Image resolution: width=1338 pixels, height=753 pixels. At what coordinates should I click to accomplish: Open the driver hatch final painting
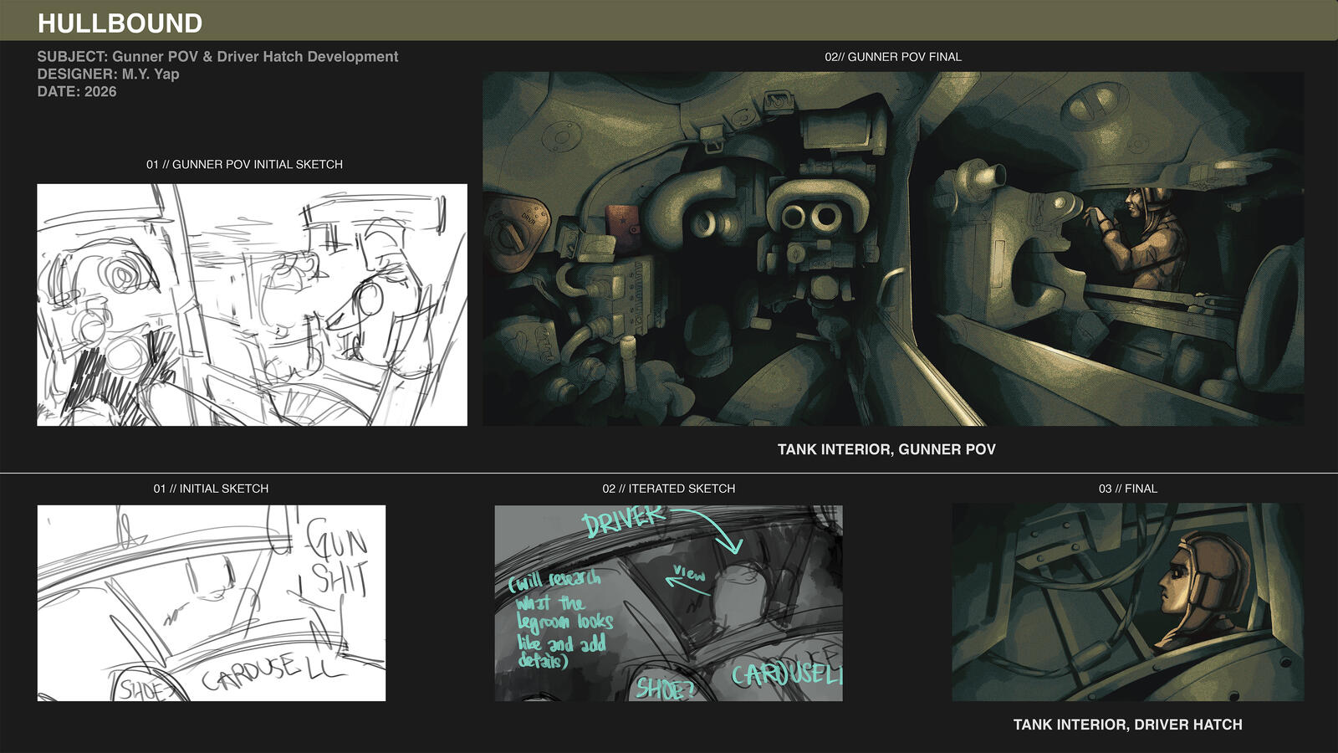pyautogui.click(x=1127, y=602)
